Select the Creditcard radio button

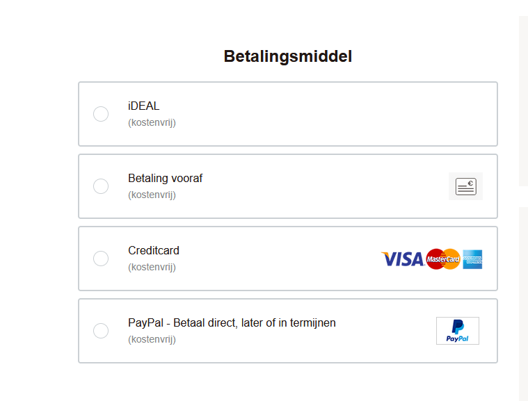101,259
